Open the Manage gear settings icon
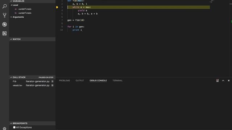The image size is (232, 130). 4,129
